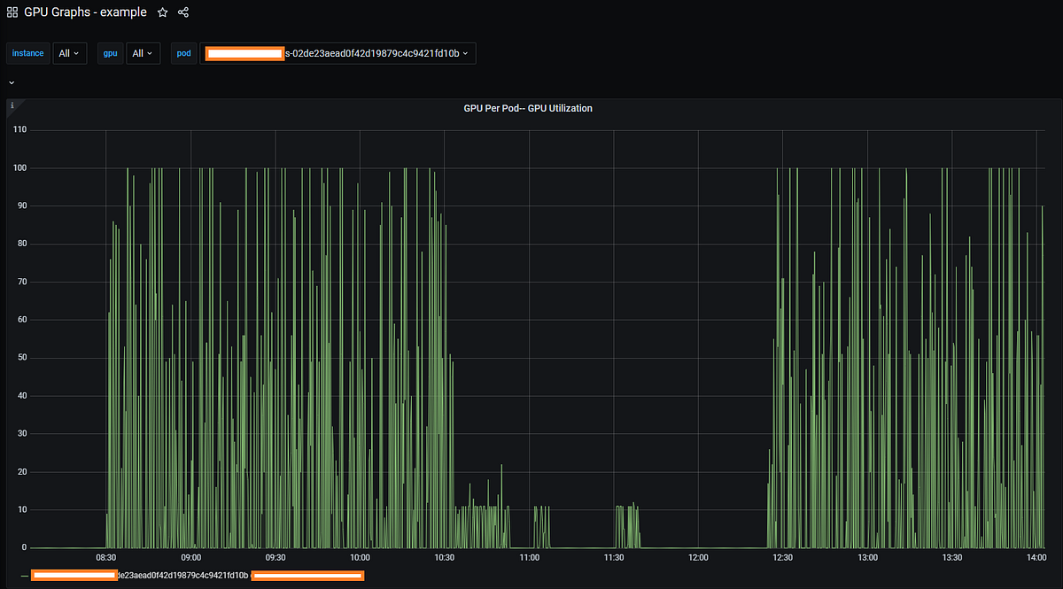This screenshot has width=1063, height=589.
Task: Open the gpu 'All' dropdown
Action: click(x=143, y=53)
